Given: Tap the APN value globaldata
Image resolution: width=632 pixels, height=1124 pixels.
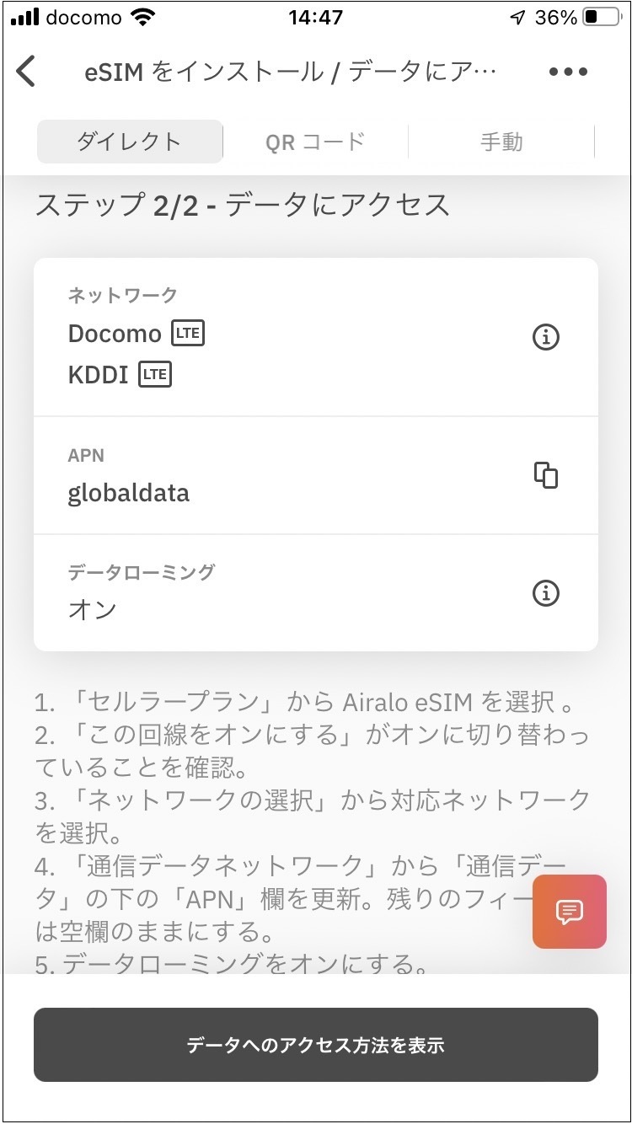Looking at the screenshot, I should point(128,493).
